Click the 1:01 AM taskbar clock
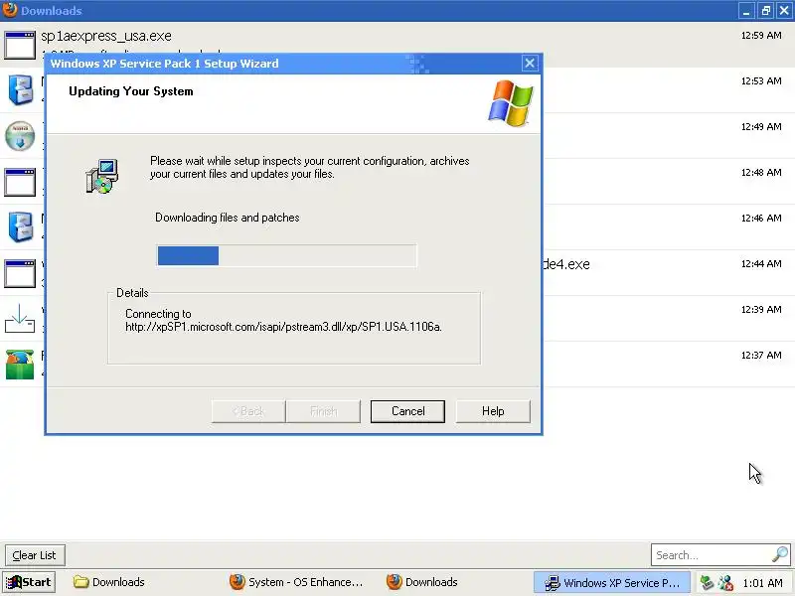 pos(762,583)
